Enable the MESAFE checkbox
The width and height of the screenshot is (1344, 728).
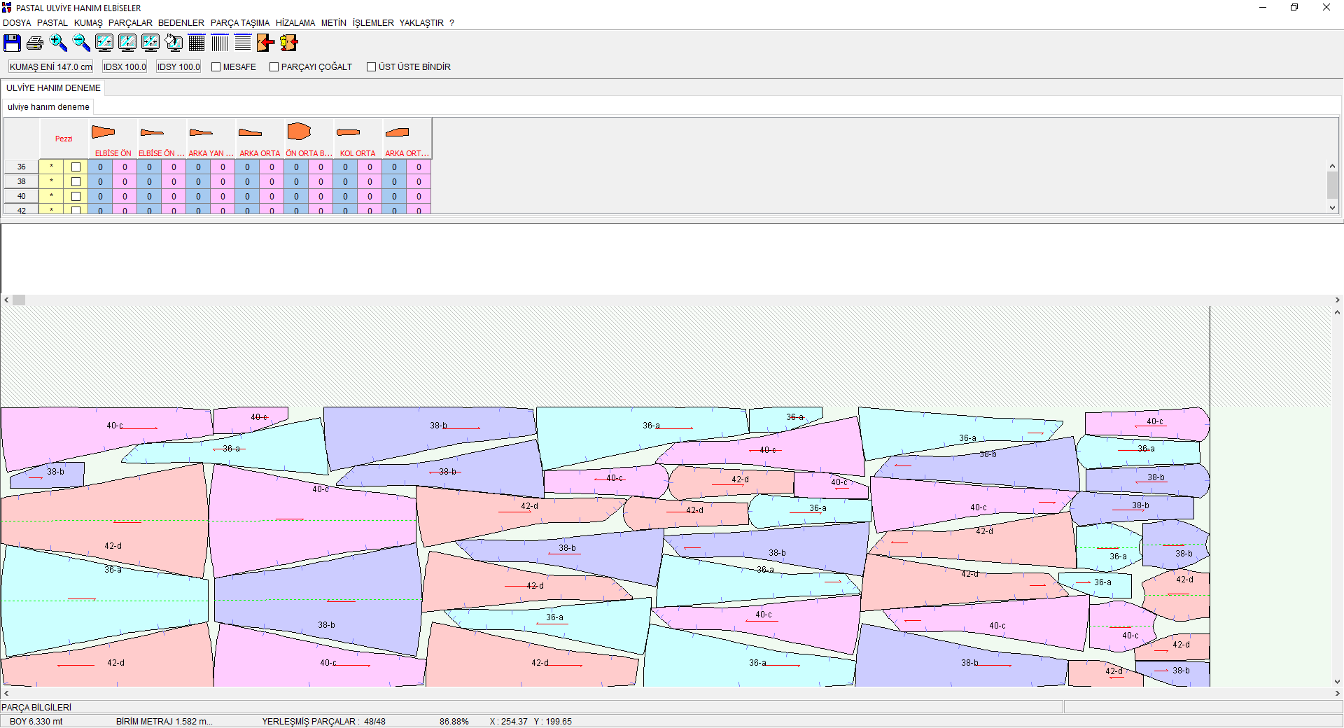(x=216, y=67)
